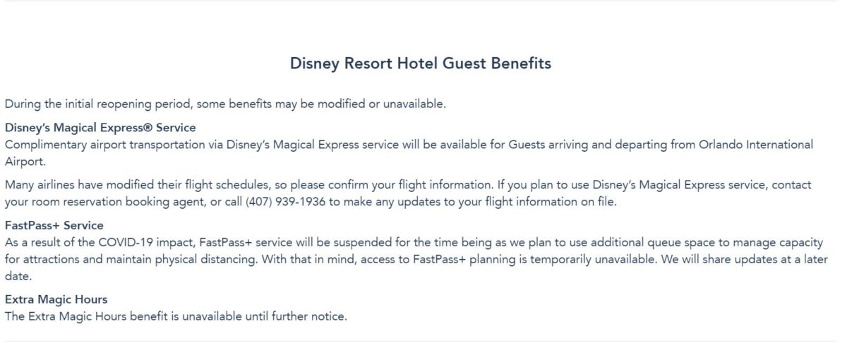Click the horizontal divider below Extra Magic Hours
Viewport: 847px width, 343px height.
423,342
